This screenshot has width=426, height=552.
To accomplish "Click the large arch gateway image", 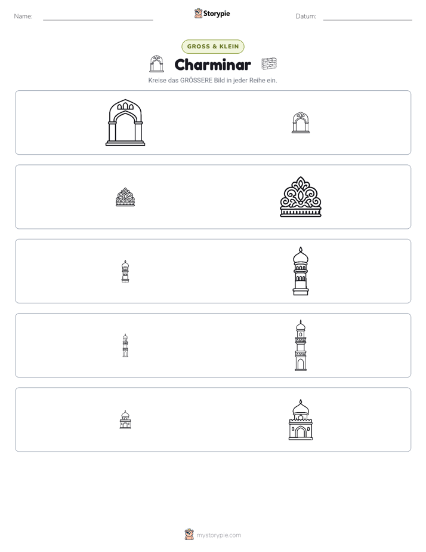I will 125,122.
